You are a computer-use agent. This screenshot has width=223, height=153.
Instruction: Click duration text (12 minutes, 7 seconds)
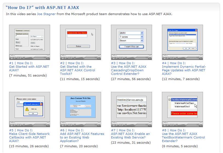point(181,79)
